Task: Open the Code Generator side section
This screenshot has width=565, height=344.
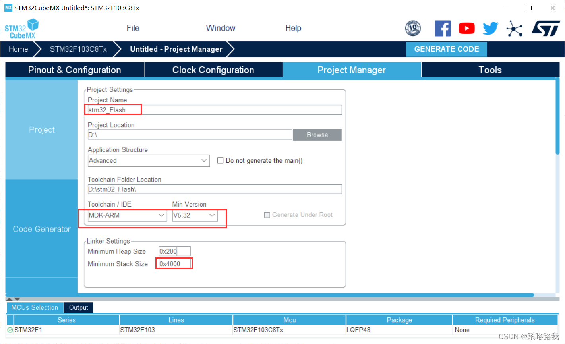Action: coord(42,229)
